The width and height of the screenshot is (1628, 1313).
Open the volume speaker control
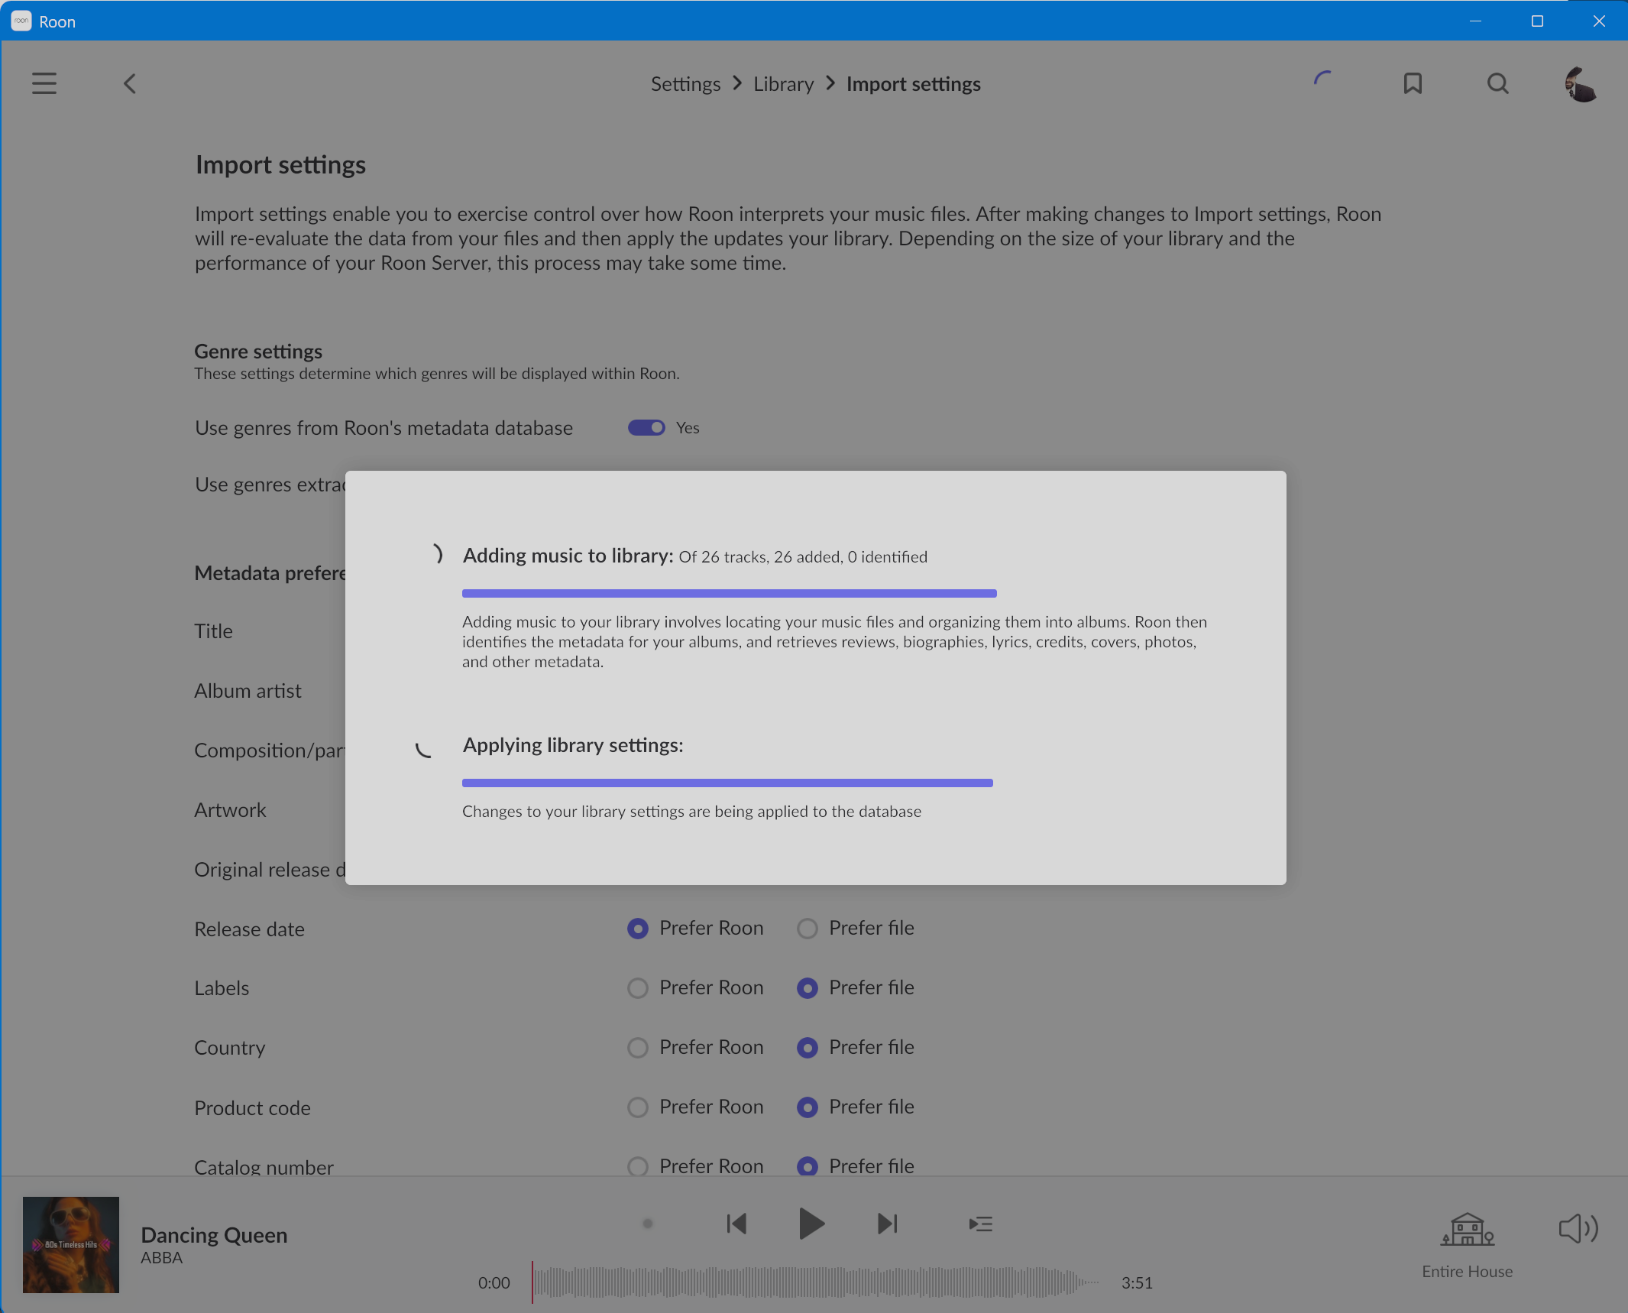1578,1229
